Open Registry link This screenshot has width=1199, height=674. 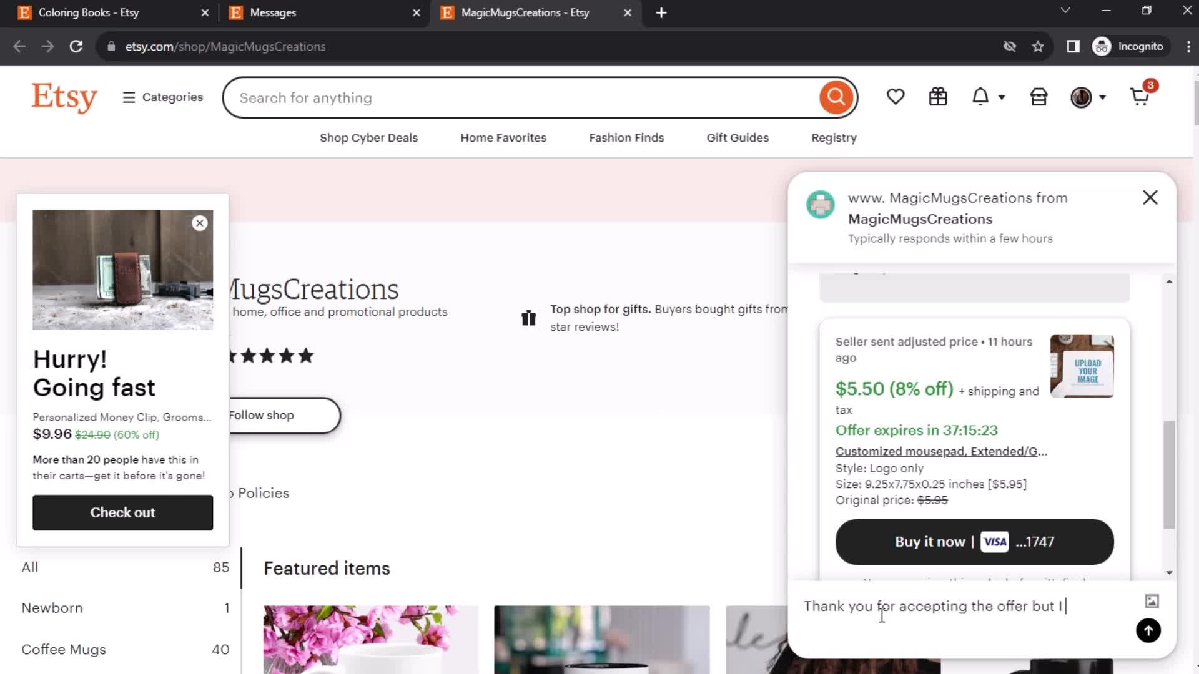[834, 138]
